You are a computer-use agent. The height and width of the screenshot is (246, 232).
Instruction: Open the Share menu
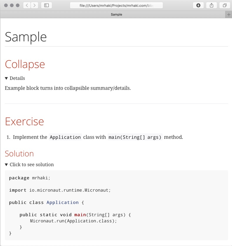tap(211, 5)
